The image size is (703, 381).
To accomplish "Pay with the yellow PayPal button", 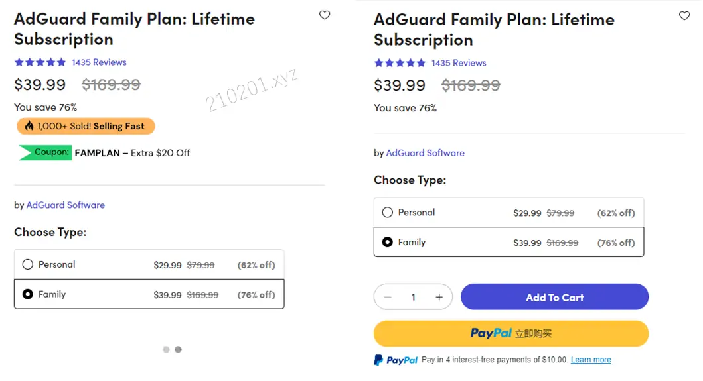I will click(510, 333).
